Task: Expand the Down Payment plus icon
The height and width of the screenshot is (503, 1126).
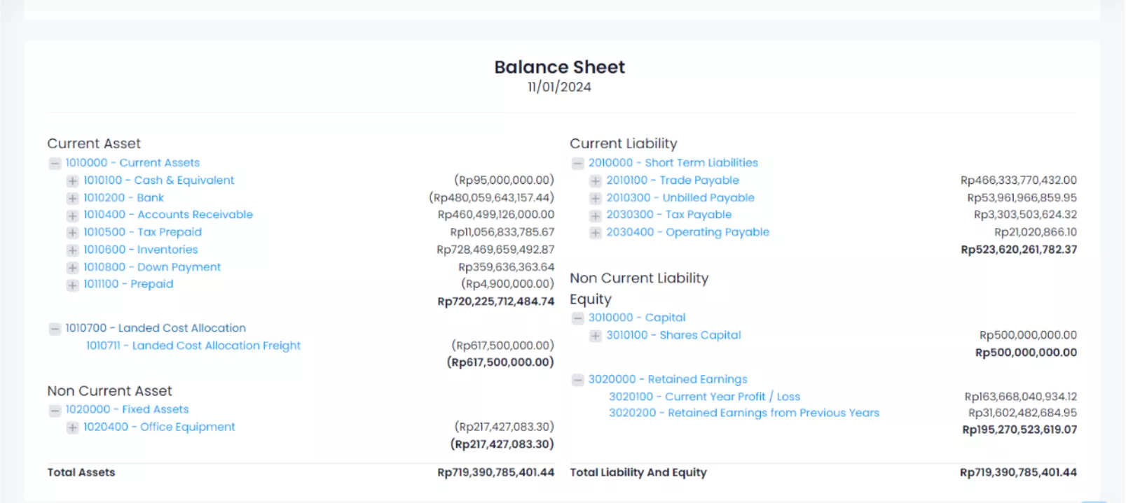Action: point(72,267)
